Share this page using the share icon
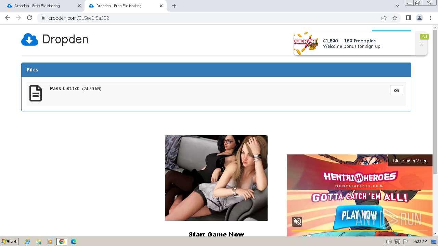The width and height of the screenshot is (438, 246). coord(384,18)
